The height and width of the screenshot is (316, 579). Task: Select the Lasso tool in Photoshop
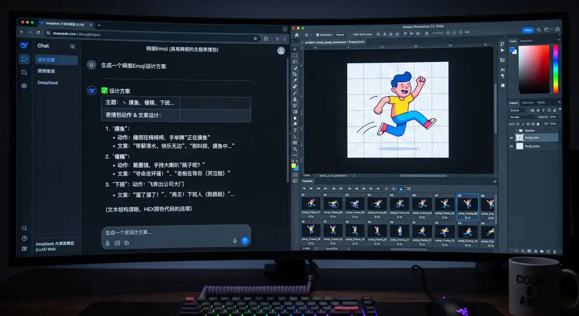point(295,61)
